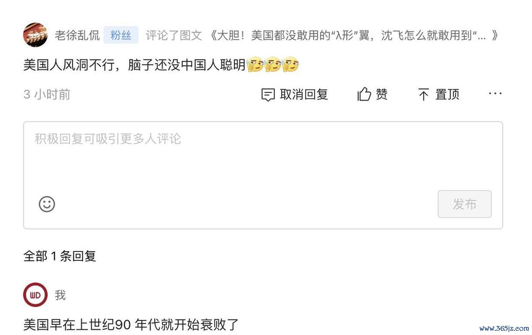The width and height of the screenshot is (532, 335).
Task: Toggle the 置顶 pin comment label
Action: [447, 94]
